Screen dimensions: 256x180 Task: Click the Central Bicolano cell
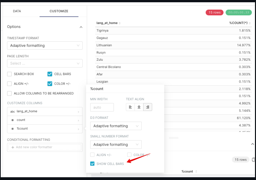pos(108,67)
